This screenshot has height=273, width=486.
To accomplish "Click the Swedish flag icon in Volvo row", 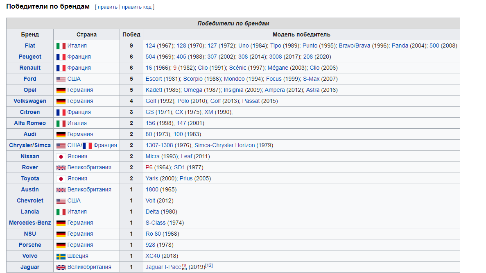I will coord(61,256).
